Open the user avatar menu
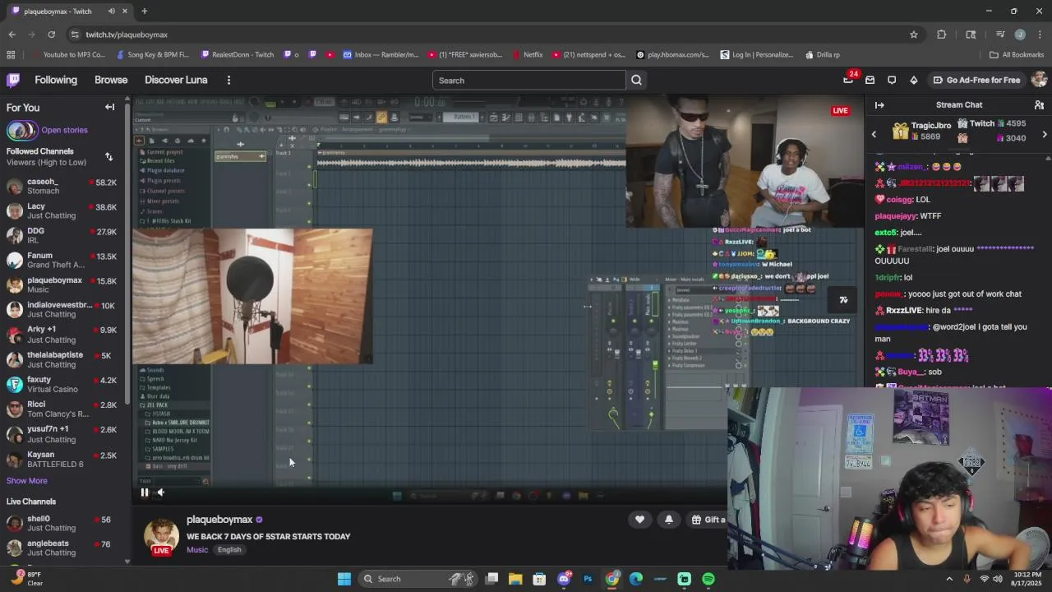The height and width of the screenshot is (592, 1052). pos(1039,80)
